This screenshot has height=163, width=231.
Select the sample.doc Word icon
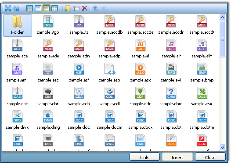tap(79, 117)
